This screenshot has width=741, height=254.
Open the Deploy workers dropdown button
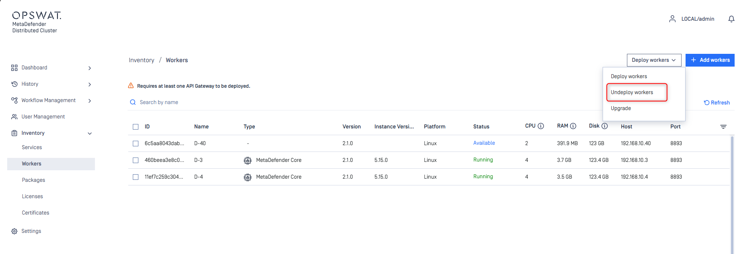click(x=654, y=60)
